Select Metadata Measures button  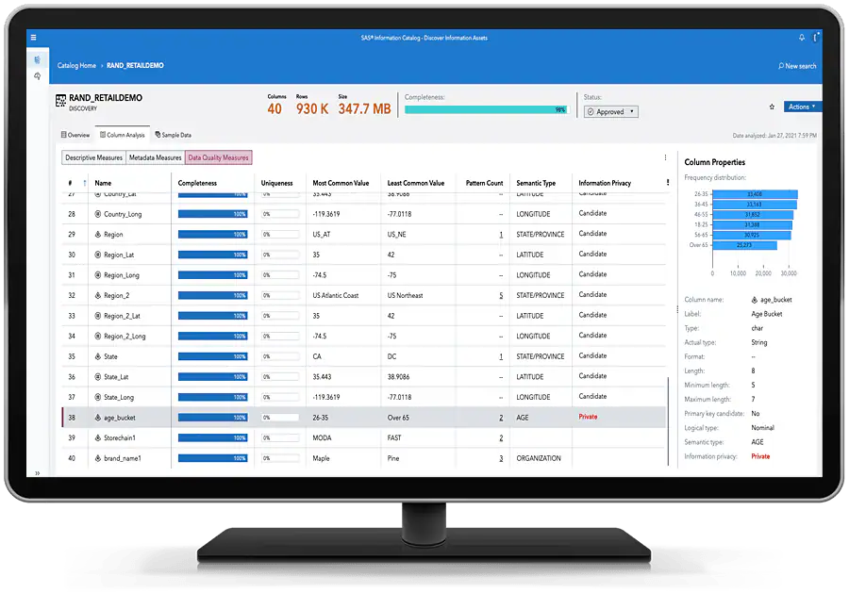(x=156, y=157)
